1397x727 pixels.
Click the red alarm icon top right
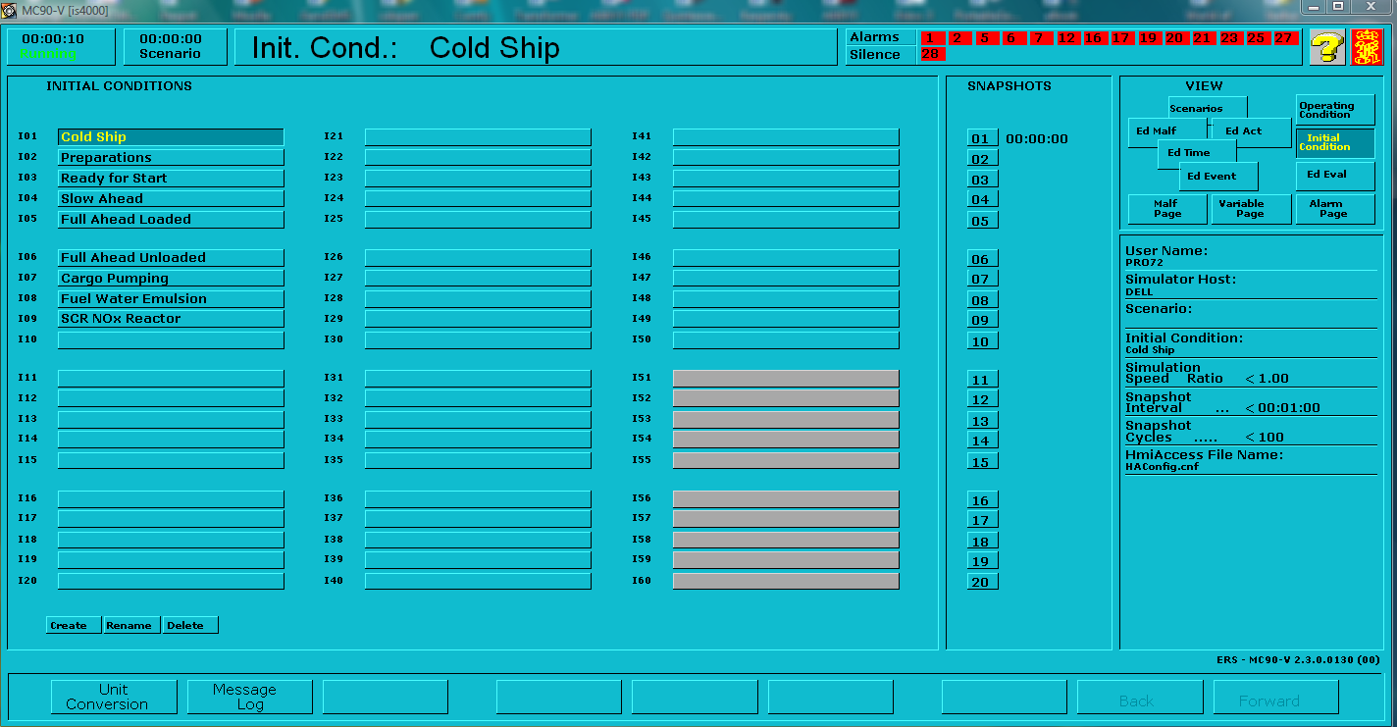1364,47
